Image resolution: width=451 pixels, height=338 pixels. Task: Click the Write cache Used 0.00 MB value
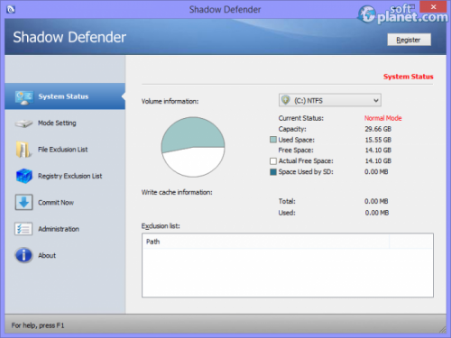coord(377,213)
